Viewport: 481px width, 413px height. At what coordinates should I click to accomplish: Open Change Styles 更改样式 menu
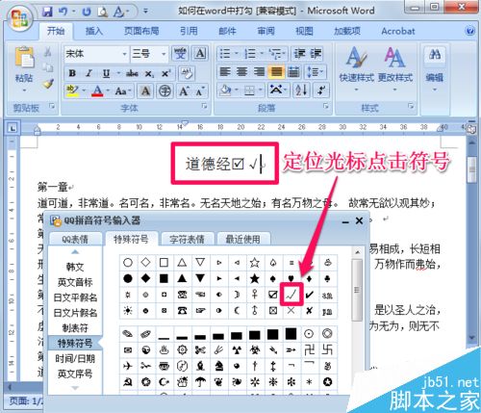(395, 67)
